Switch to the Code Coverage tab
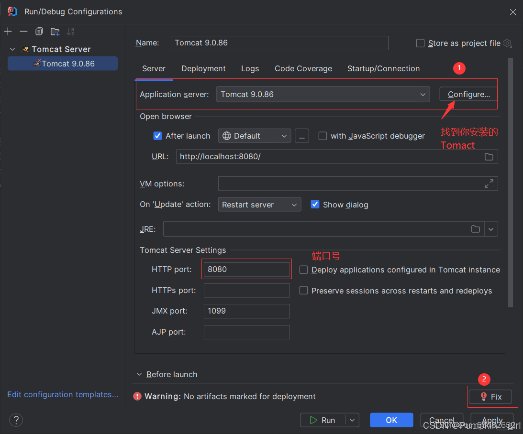 pos(303,69)
